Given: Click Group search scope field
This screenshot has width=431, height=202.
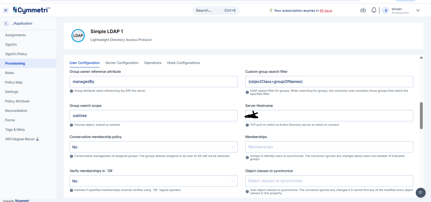Looking at the screenshot, I should 154,116.
